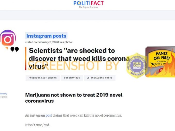Select the Coronavirus tag

(72, 78)
